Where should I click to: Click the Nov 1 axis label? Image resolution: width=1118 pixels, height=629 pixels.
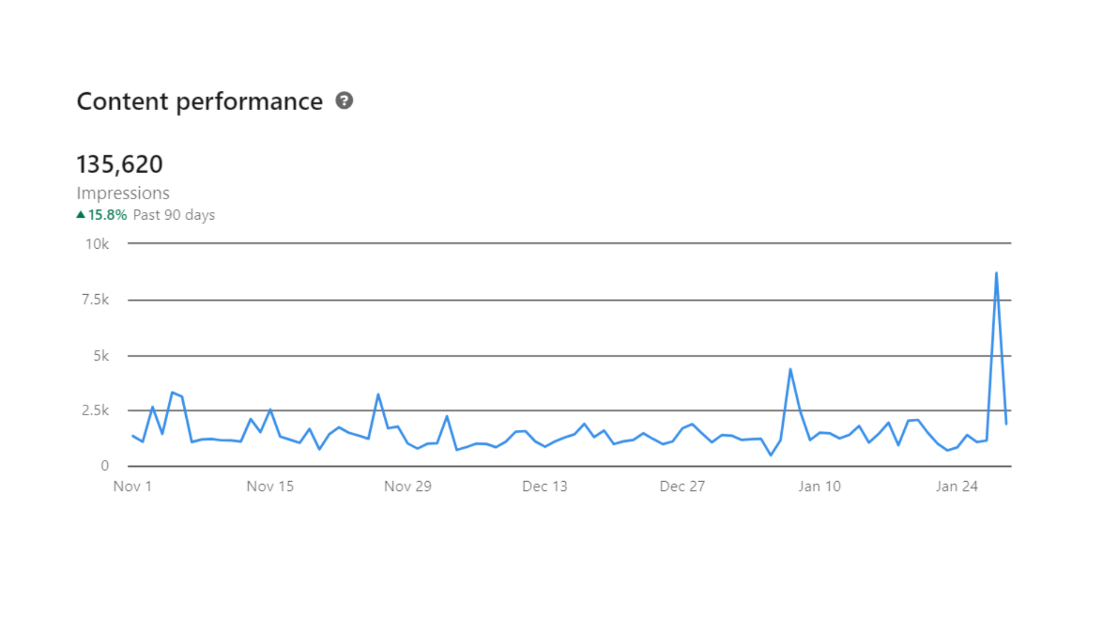coord(133,486)
